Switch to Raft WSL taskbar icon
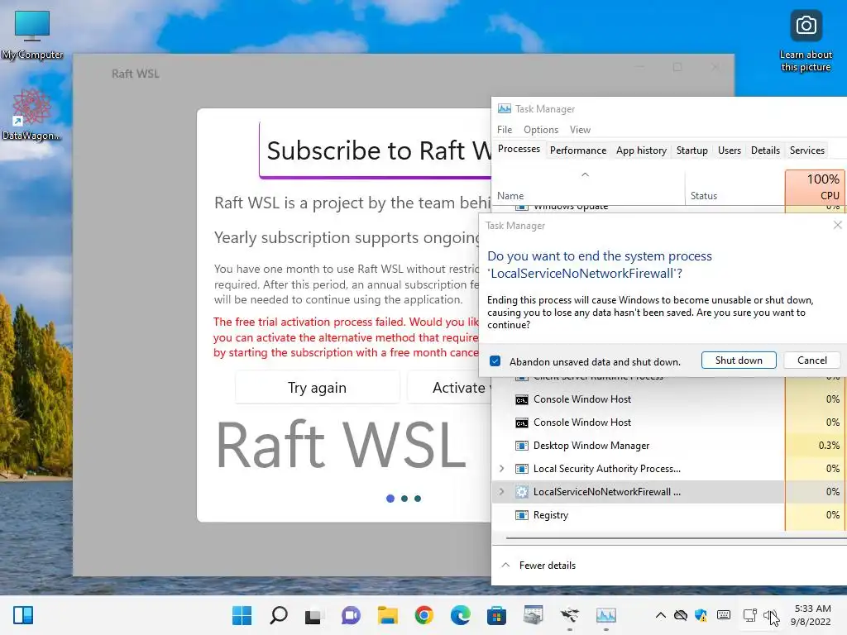 [569, 615]
